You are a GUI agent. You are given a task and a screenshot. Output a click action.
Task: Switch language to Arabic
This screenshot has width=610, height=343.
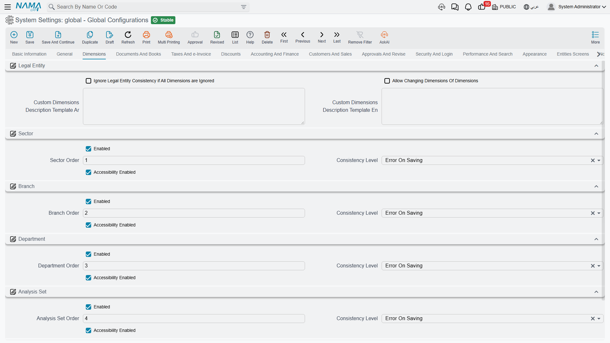(531, 7)
